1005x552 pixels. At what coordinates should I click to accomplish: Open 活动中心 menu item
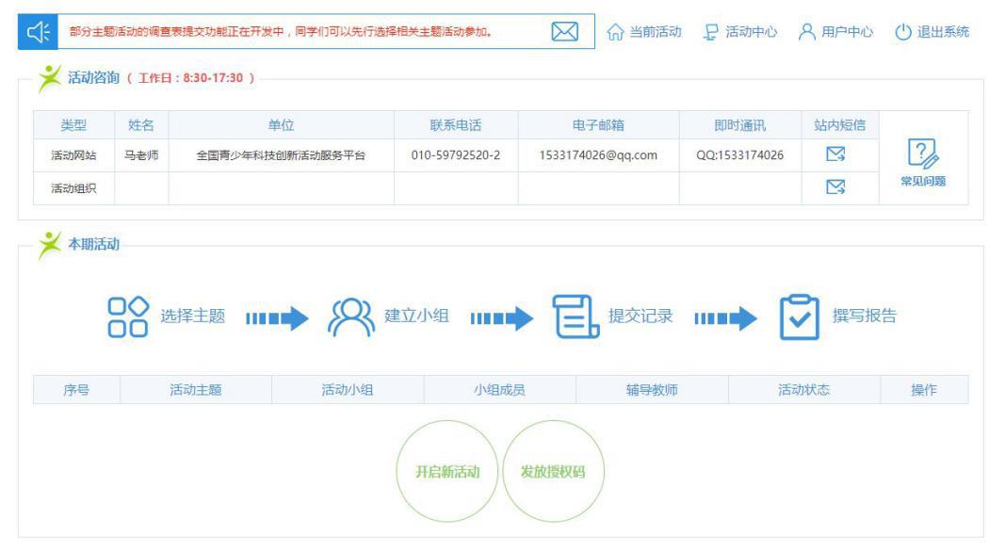click(752, 32)
